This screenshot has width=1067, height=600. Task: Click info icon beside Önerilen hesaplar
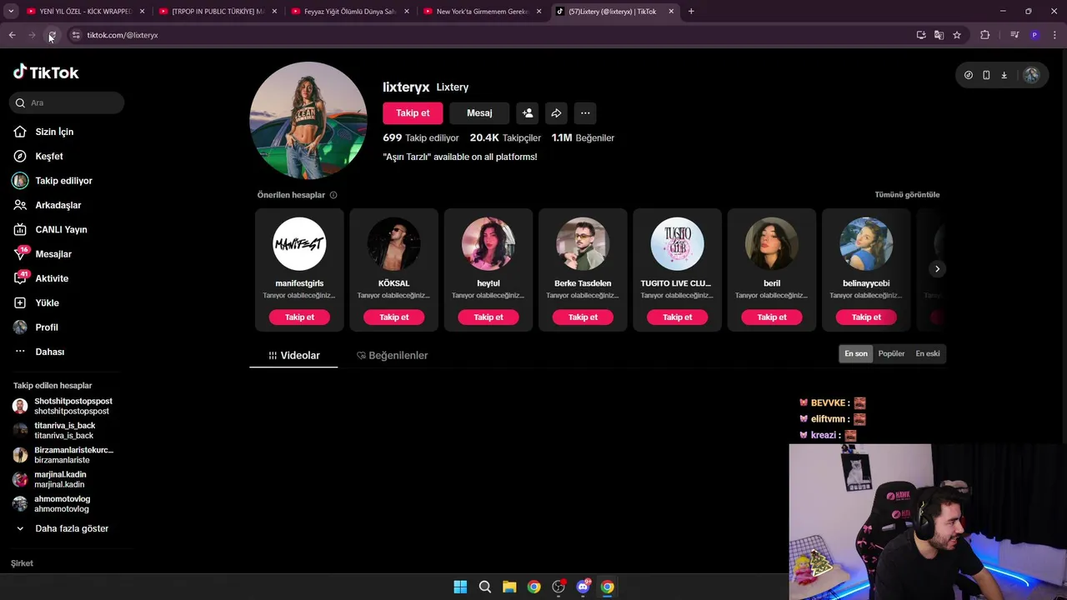point(333,195)
